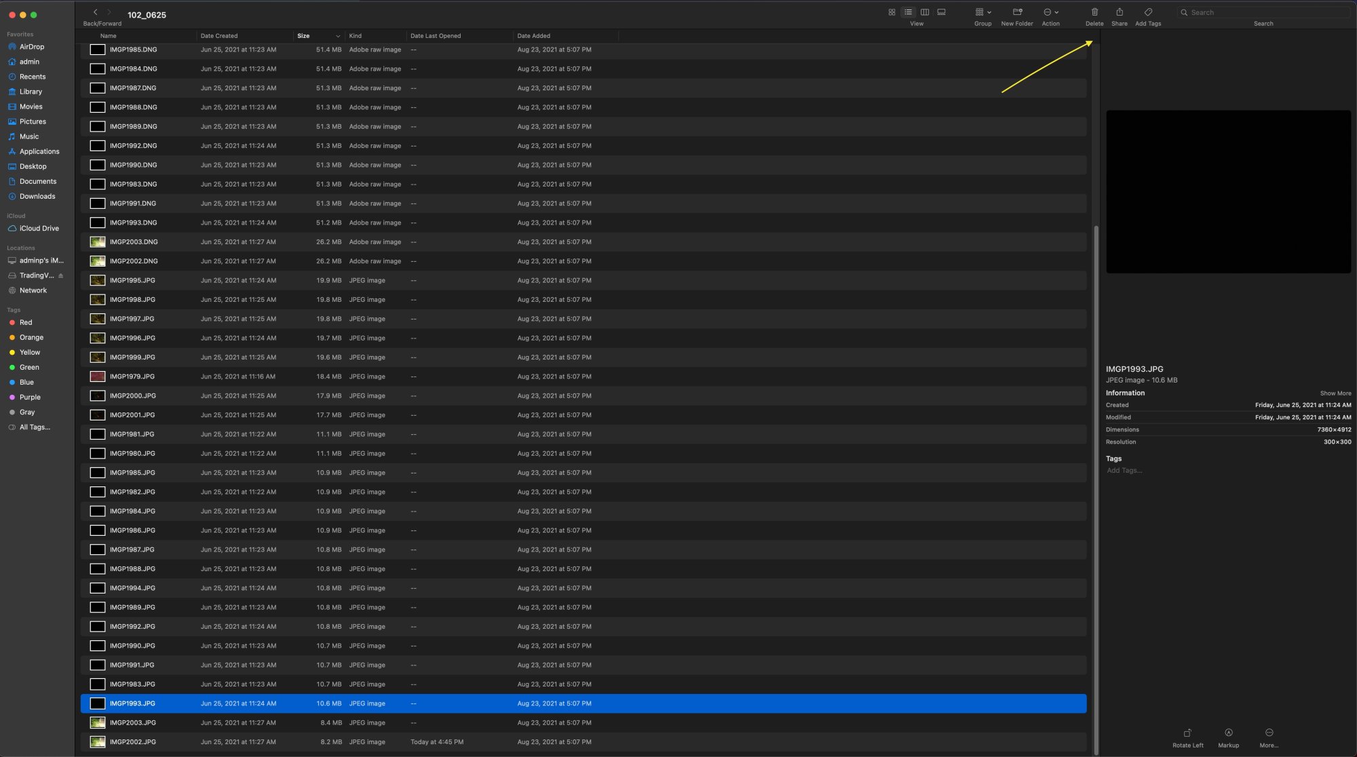Open iCloud Drive from sidebar
1357x757 pixels.
37,228
